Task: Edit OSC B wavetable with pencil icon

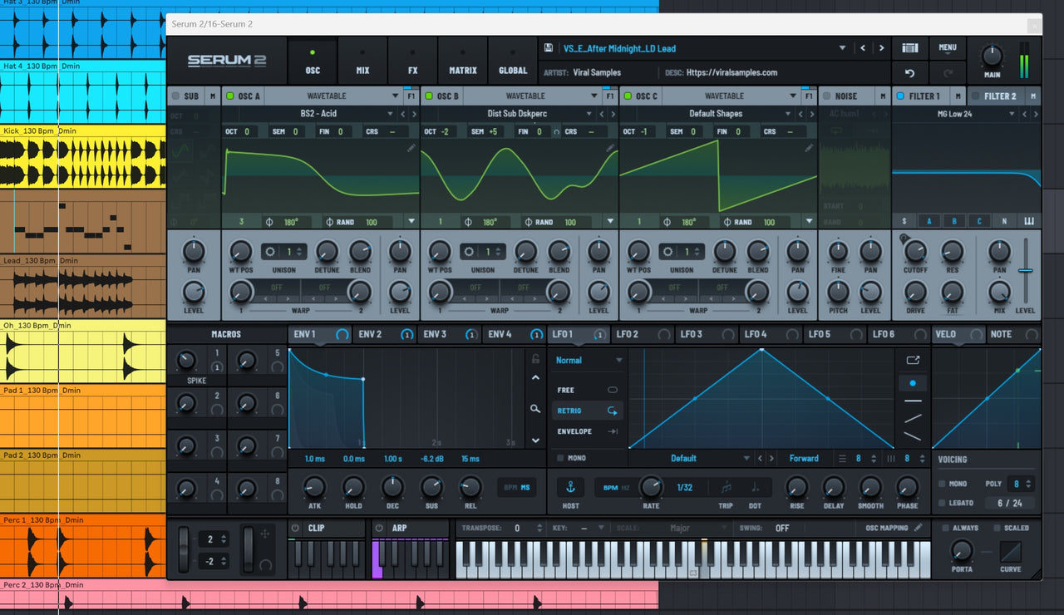Action: [611, 148]
